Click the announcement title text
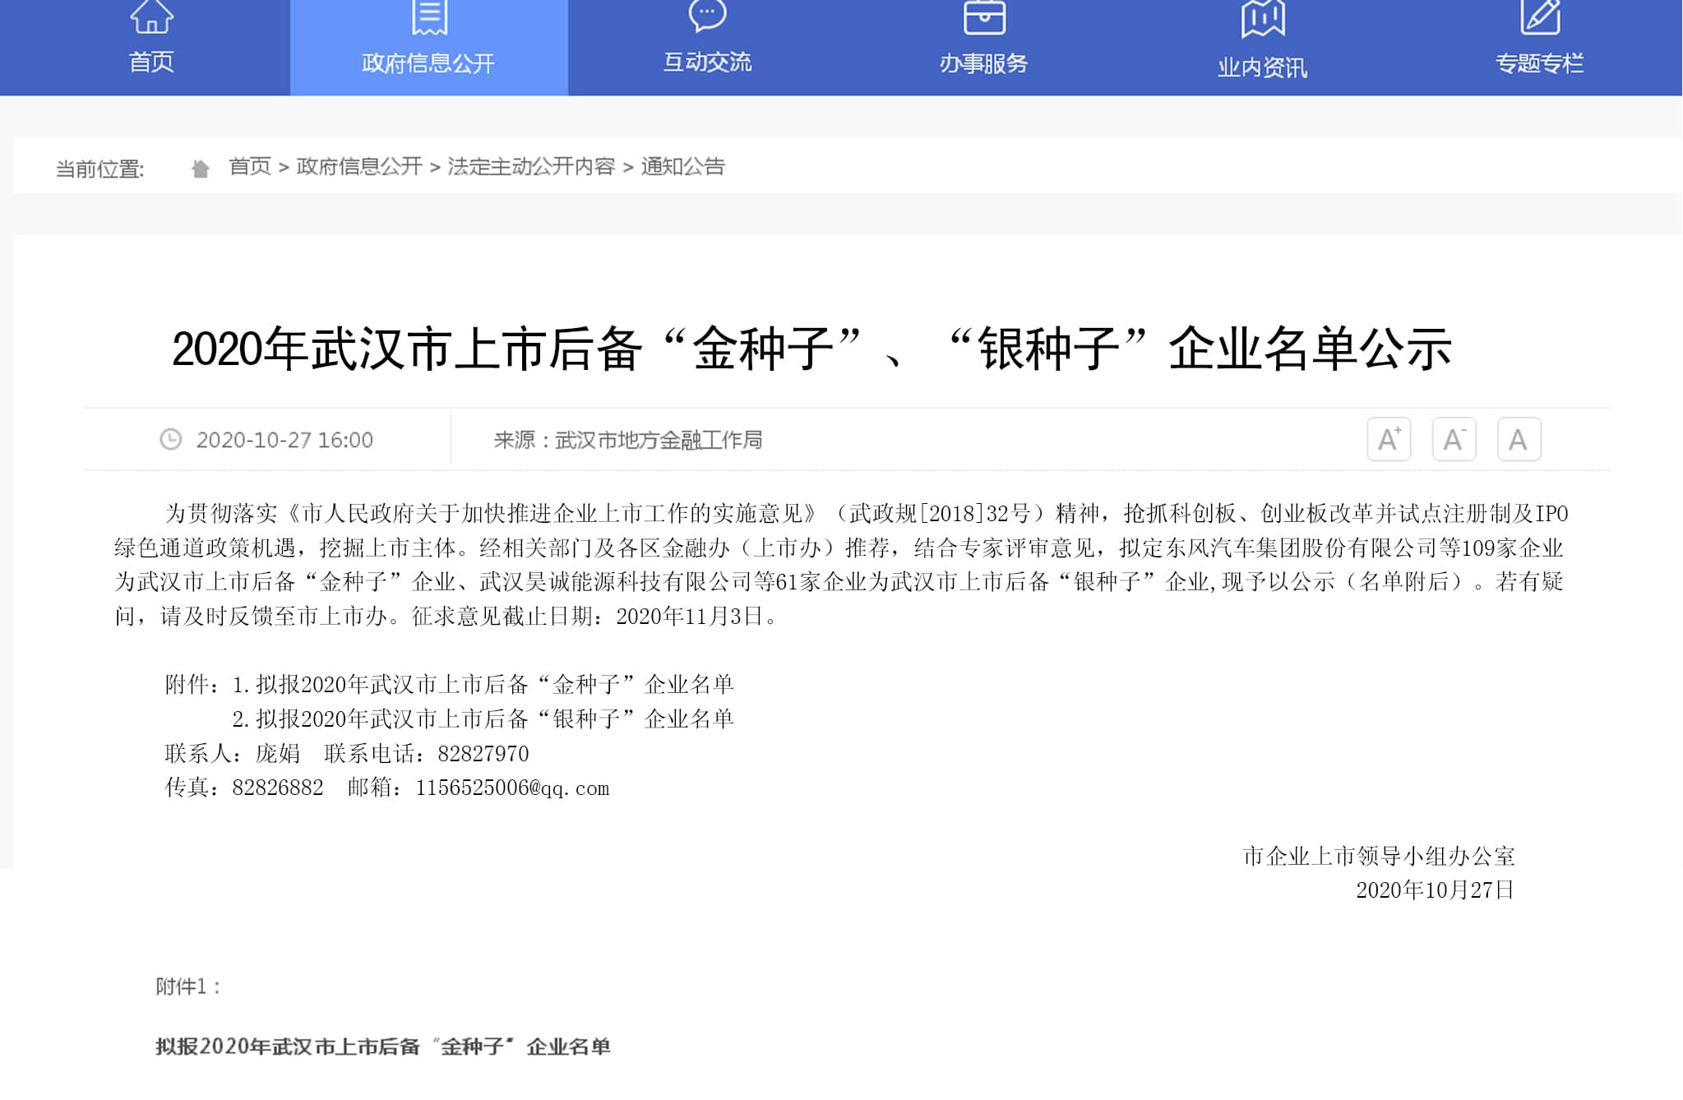 (841, 349)
